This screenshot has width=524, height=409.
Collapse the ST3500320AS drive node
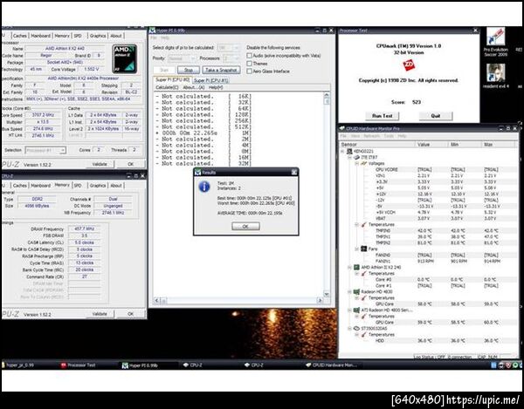(x=349, y=329)
